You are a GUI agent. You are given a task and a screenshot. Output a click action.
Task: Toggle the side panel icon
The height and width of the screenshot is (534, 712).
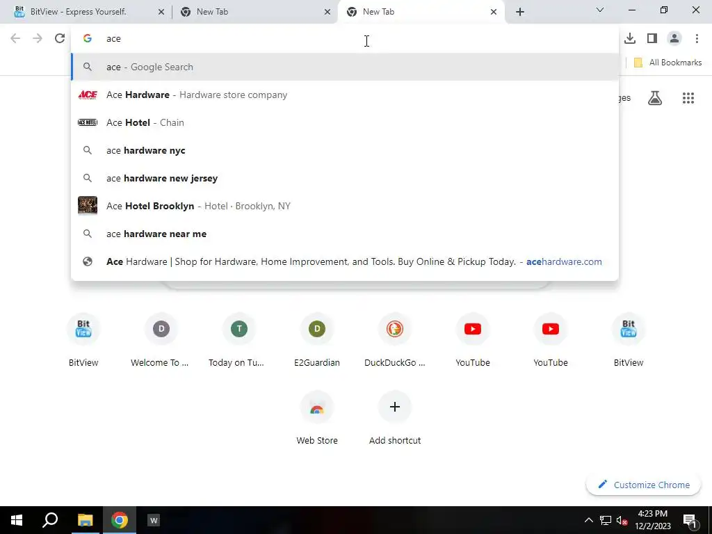click(652, 39)
